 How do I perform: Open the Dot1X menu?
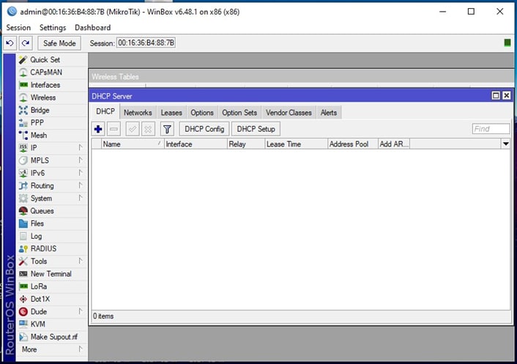[40, 299]
